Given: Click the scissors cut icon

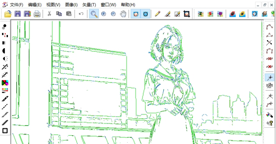Looking at the screenshot, I should tap(49, 14).
